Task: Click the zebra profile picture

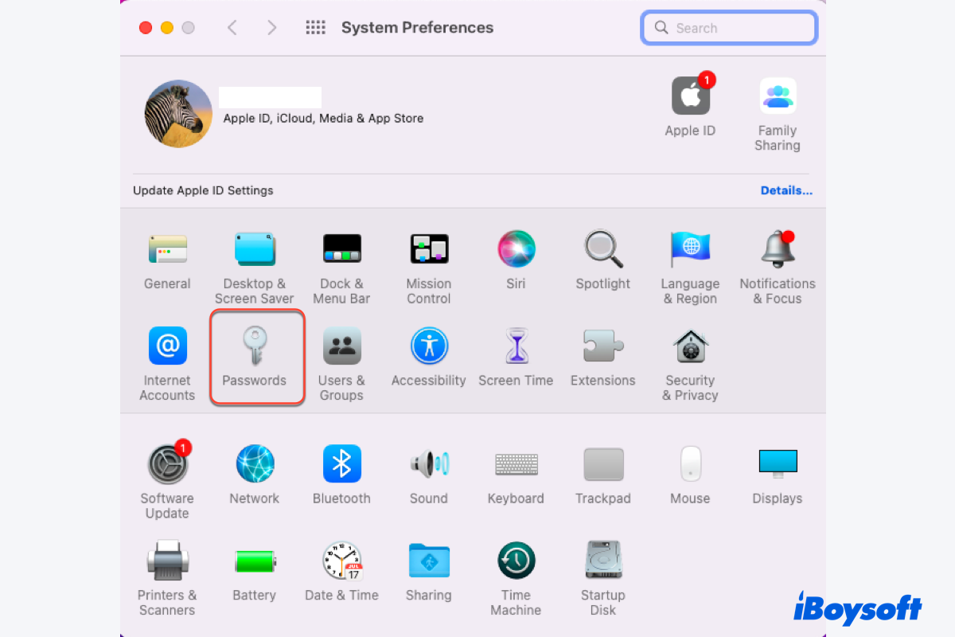Action: 178,113
